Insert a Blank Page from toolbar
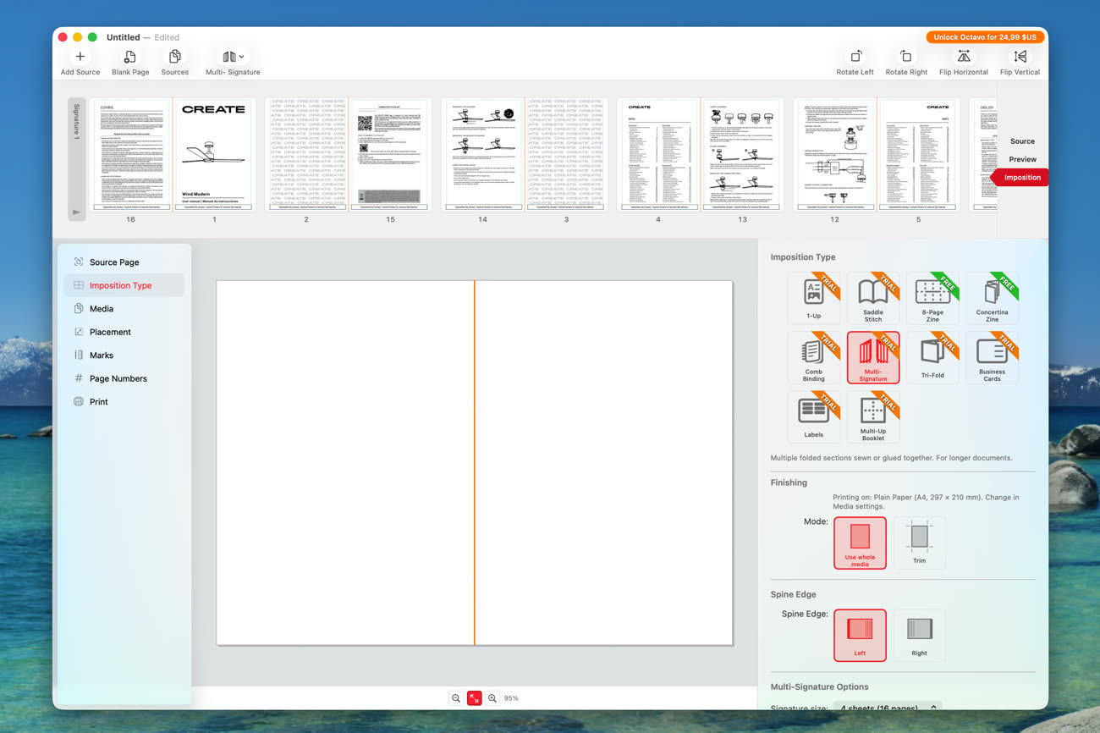This screenshot has width=1100, height=733. (x=129, y=57)
